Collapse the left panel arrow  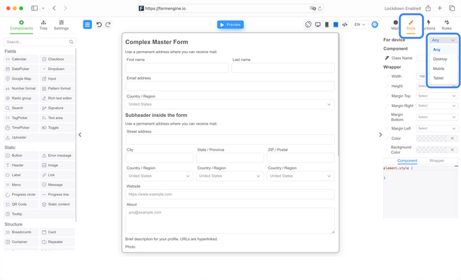coord(80,134)
